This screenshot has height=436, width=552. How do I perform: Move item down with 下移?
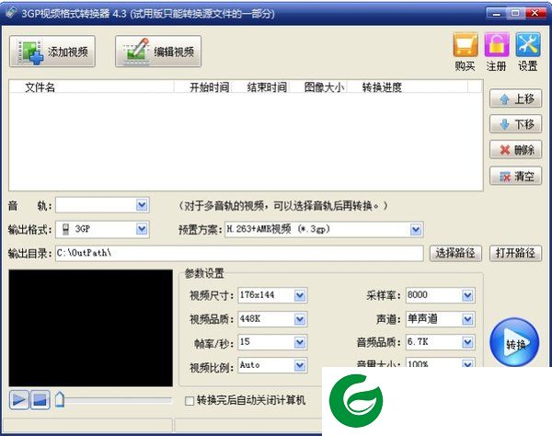515,124
